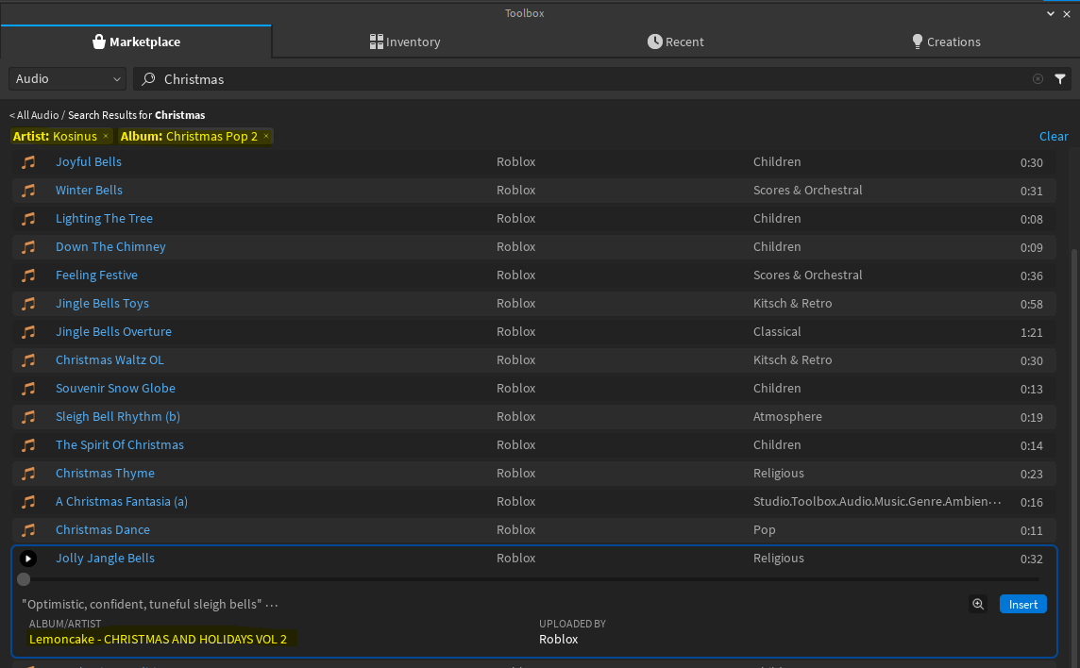Image resolution: width=1080 pixels, height=668 pixels.
Task: Click the lightbulb icon on the Creations tab
Action: click(x=916, y=42)
